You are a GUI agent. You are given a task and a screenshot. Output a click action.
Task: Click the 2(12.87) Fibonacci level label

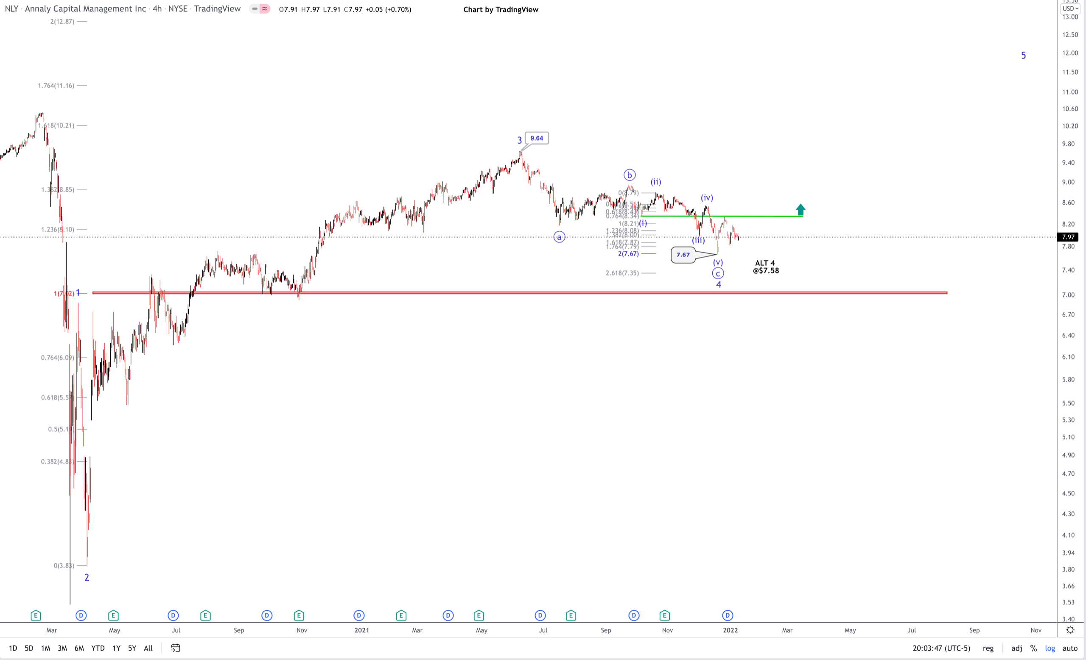tap(62, 21)
